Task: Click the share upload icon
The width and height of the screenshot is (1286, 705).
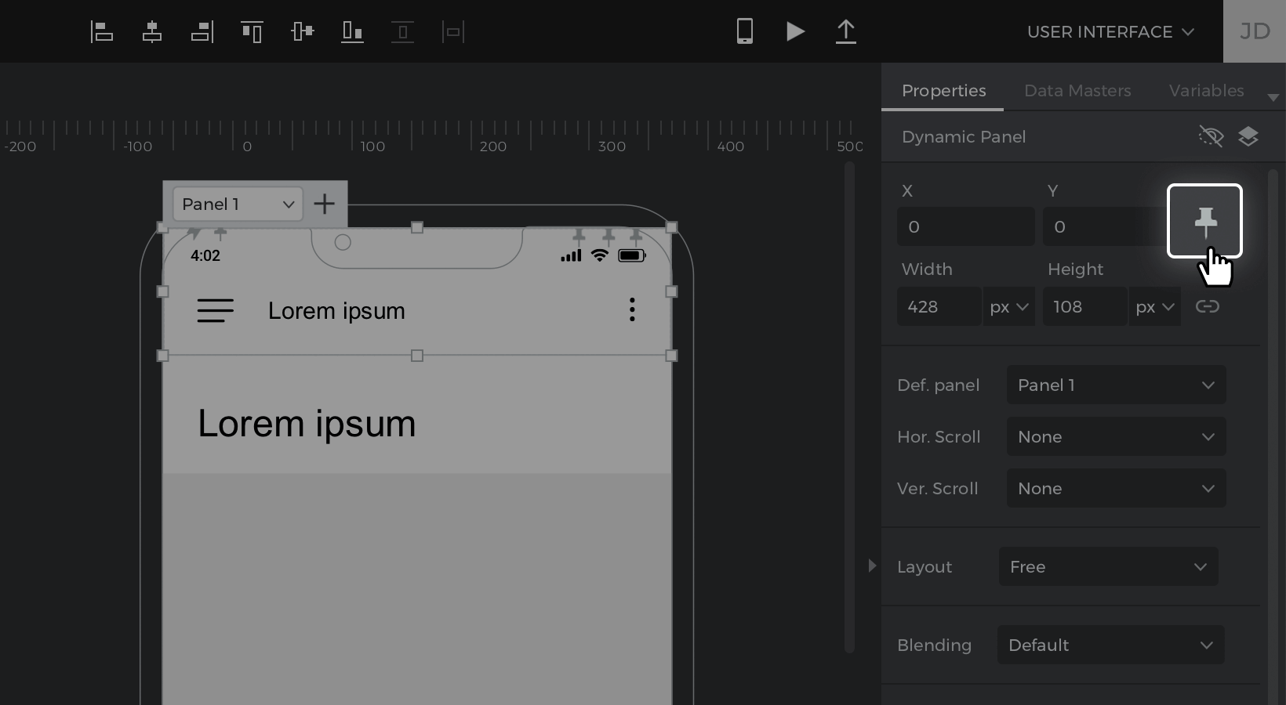Action: 845,31
